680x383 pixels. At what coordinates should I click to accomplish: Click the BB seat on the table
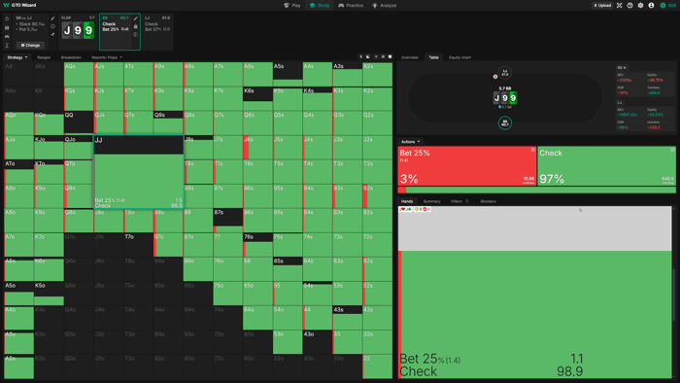(505, 123)
